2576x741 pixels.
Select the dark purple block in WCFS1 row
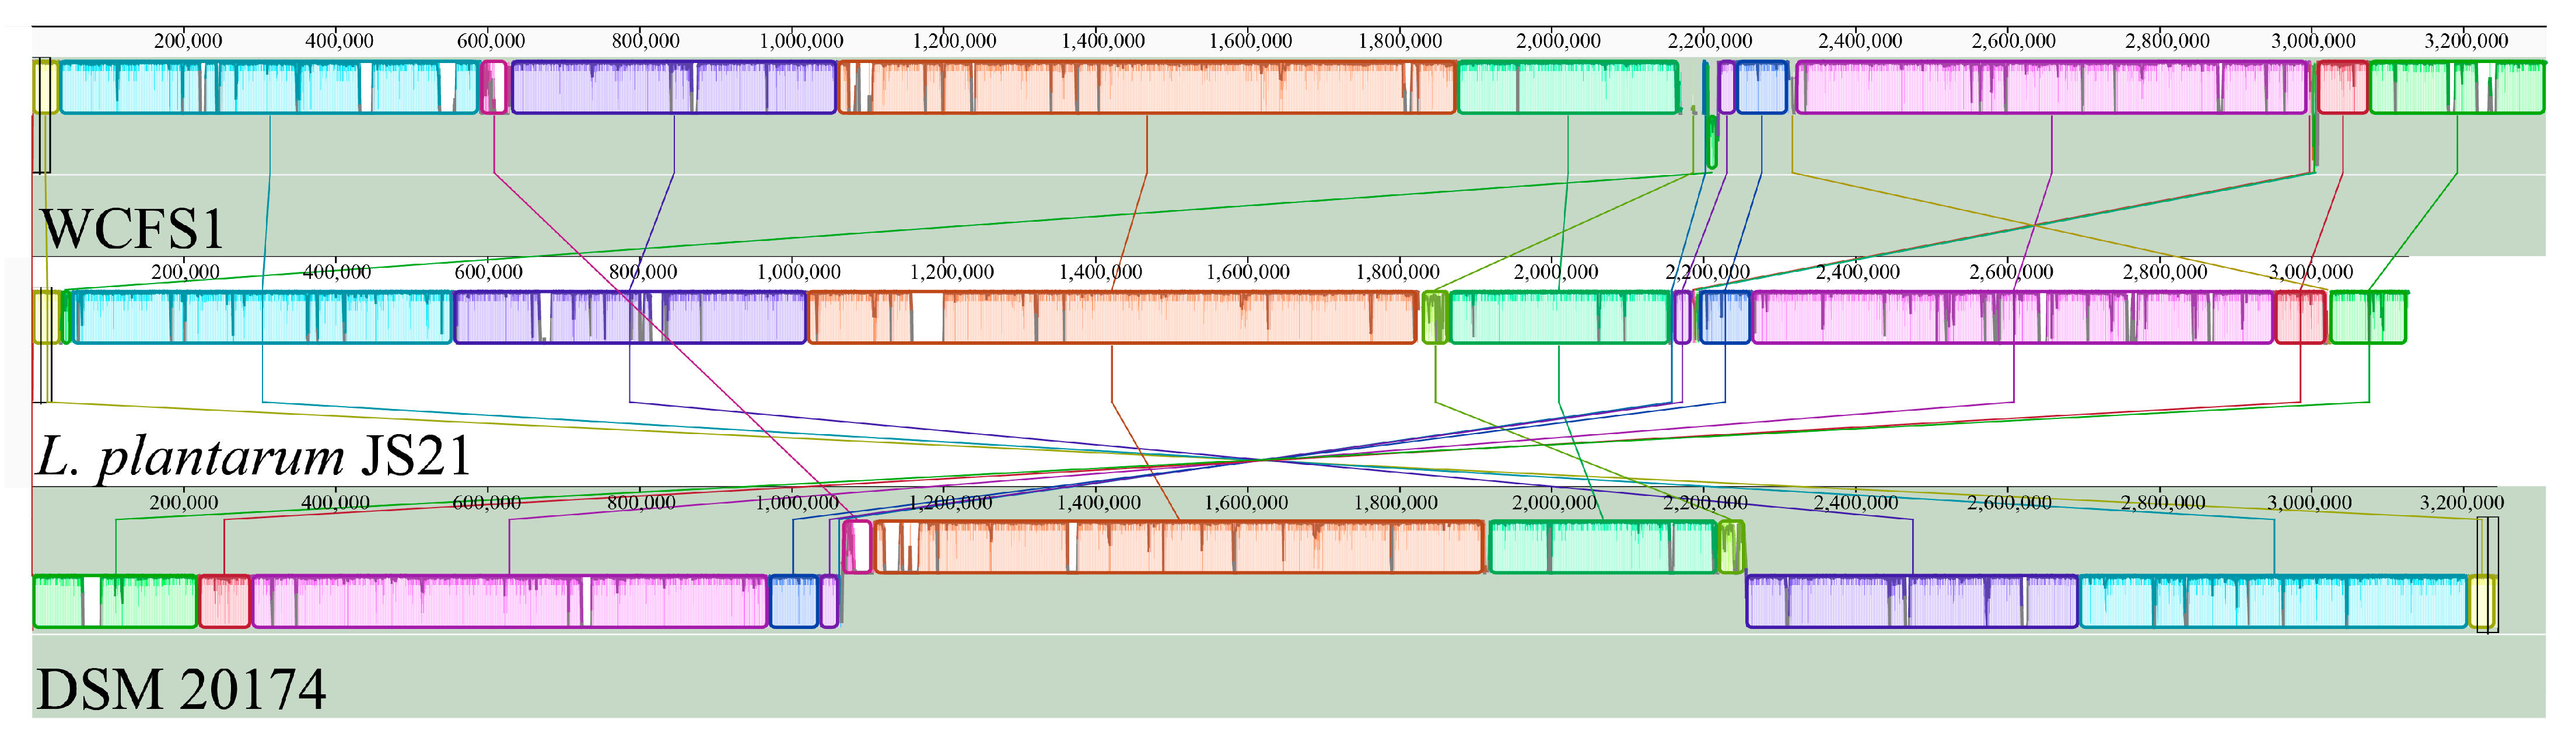click(673, 88)
